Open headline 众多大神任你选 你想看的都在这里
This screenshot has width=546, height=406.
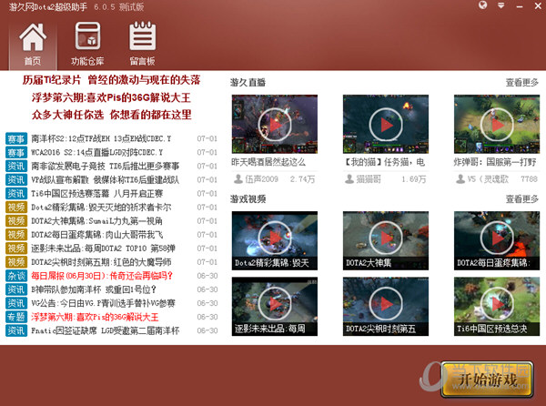coord(111,115)
